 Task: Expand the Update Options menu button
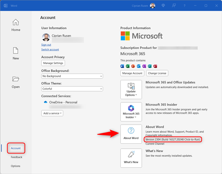pos(131,90)
